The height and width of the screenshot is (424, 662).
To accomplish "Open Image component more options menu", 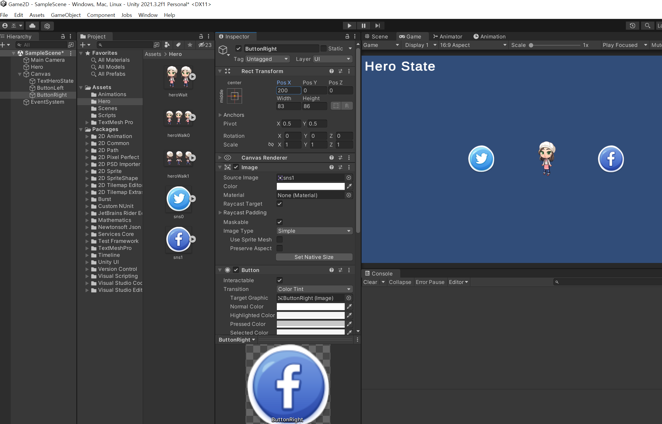I will [349, 167].
